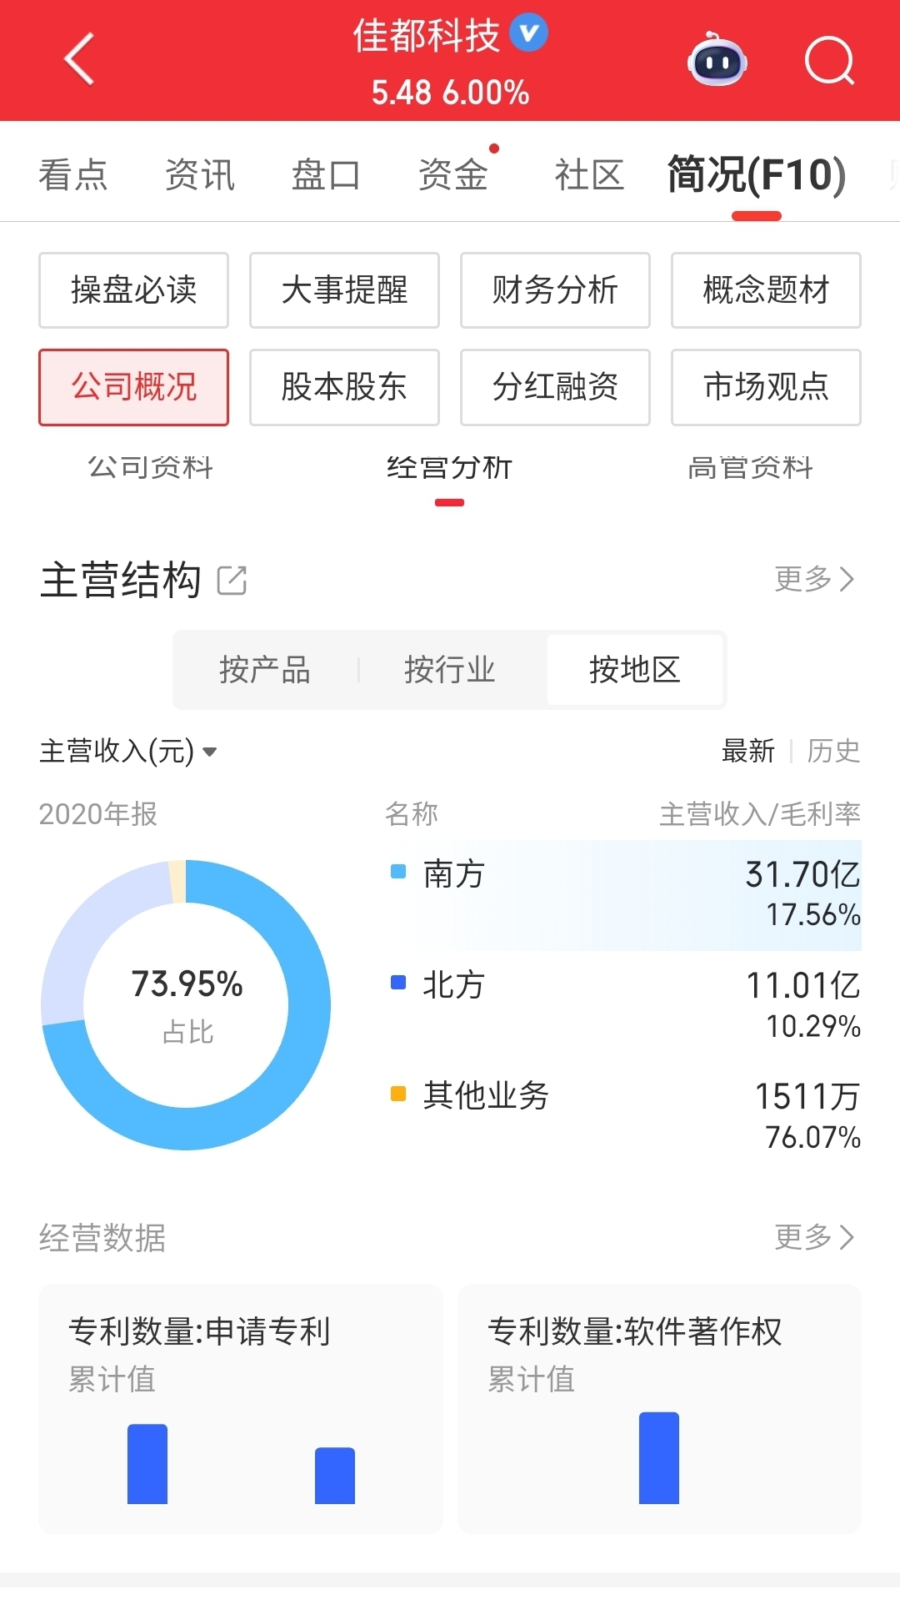Tap the 北方 legend blue square
This screenshot has height=1600, width=900.
(398, 983)
